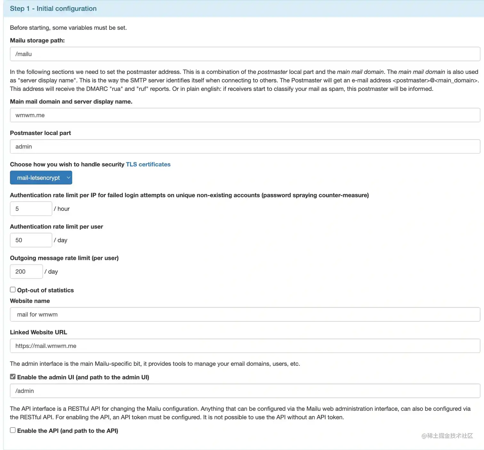Image resolution: width=484 pixels, height=450 pixels.
Task: Click the 'Website name' label text
Action: tap(30, 301)
